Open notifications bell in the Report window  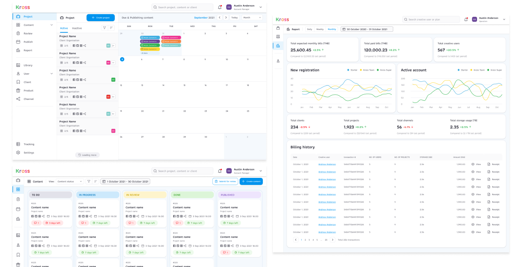click(x=466, y=19)
